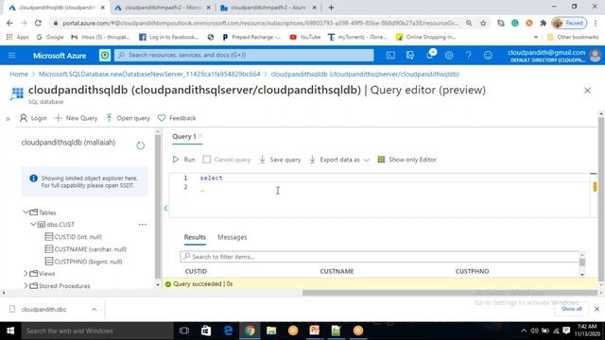The width and height of the screenshot is (605, 340).
Task: Close the Query editor blade
Action: pyautogui.click(x=587, y=91)
